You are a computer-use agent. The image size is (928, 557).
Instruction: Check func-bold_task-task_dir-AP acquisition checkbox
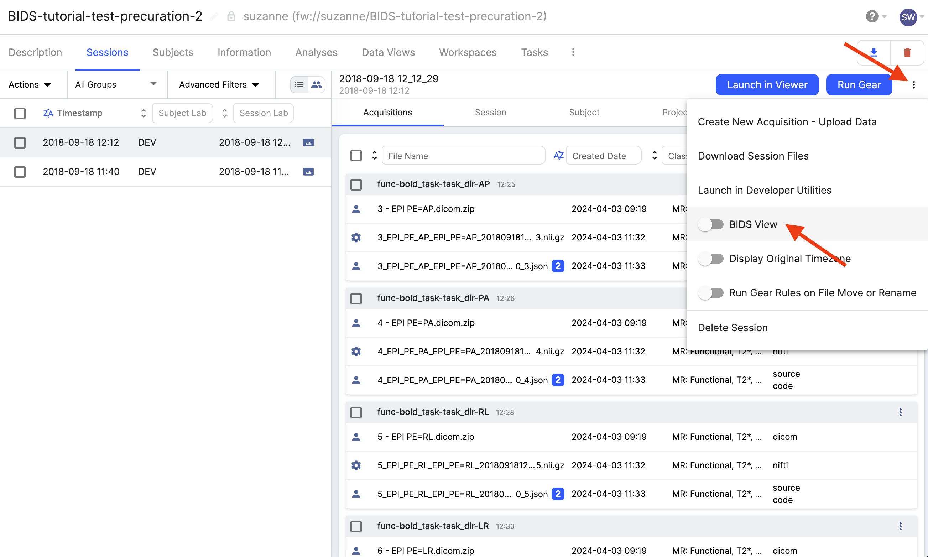tap(356, 185)
